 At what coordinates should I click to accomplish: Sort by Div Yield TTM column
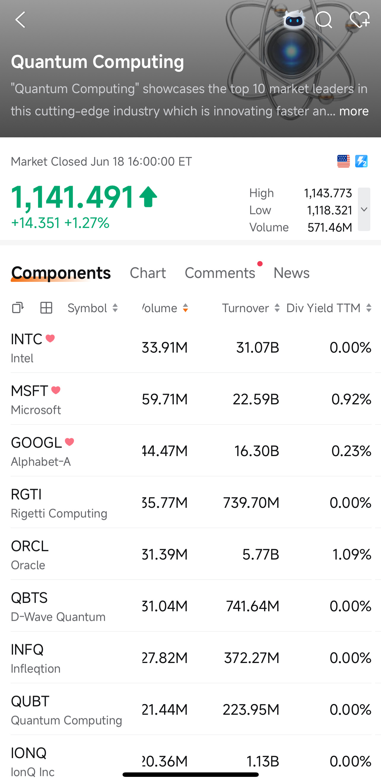(x=329, y=308)
